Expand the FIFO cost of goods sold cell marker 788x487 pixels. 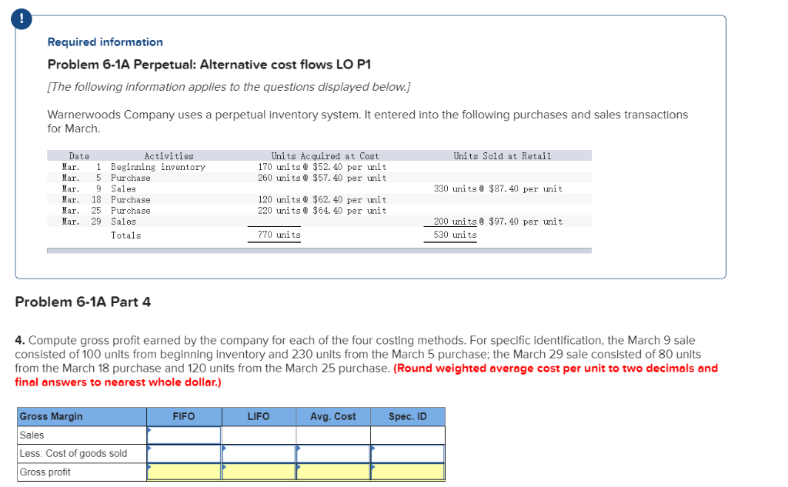coord(149,449)
